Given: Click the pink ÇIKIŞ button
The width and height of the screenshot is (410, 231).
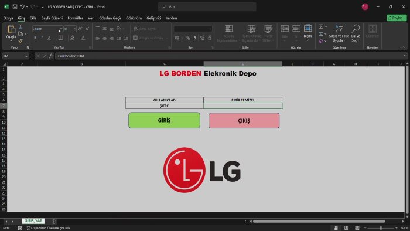Looking at the screenshot, I should (244, 121).
